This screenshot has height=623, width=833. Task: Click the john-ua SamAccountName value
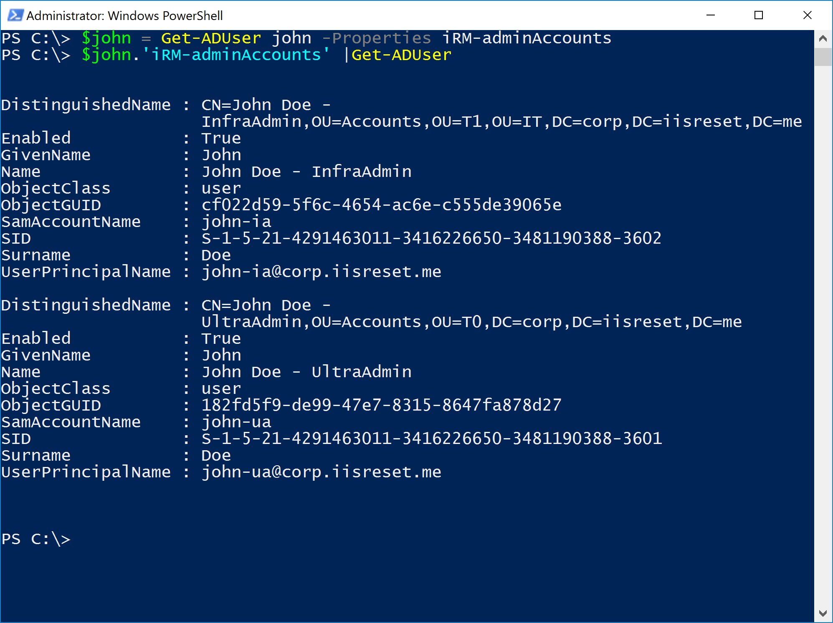236,422
